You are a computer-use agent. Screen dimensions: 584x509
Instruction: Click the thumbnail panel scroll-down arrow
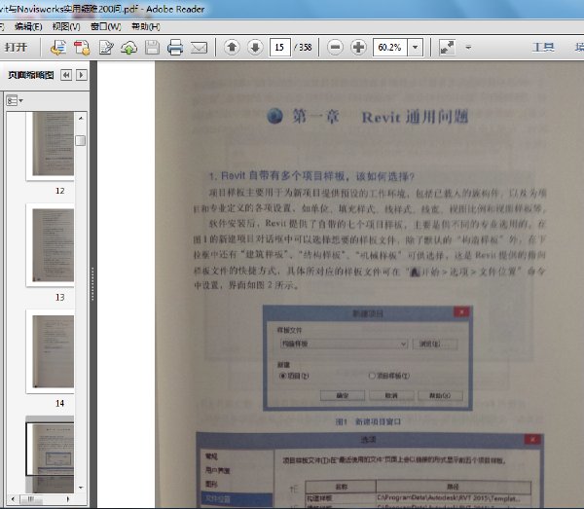click(x=81, y=487)
